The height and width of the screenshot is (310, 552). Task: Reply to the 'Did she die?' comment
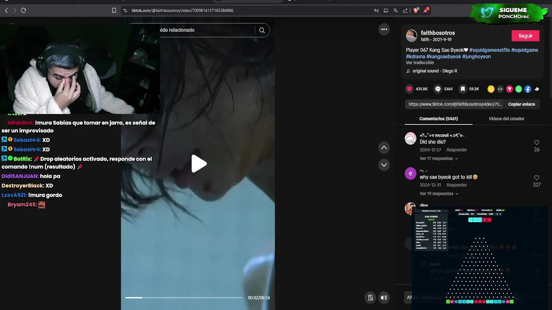[x=457, y=150]
